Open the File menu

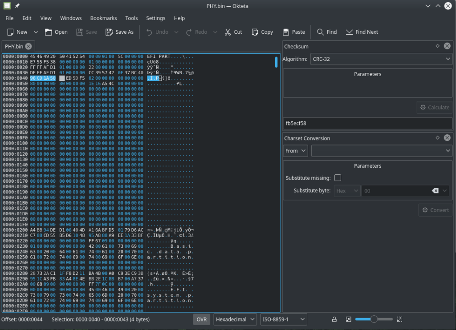click(x=9, y=18)
